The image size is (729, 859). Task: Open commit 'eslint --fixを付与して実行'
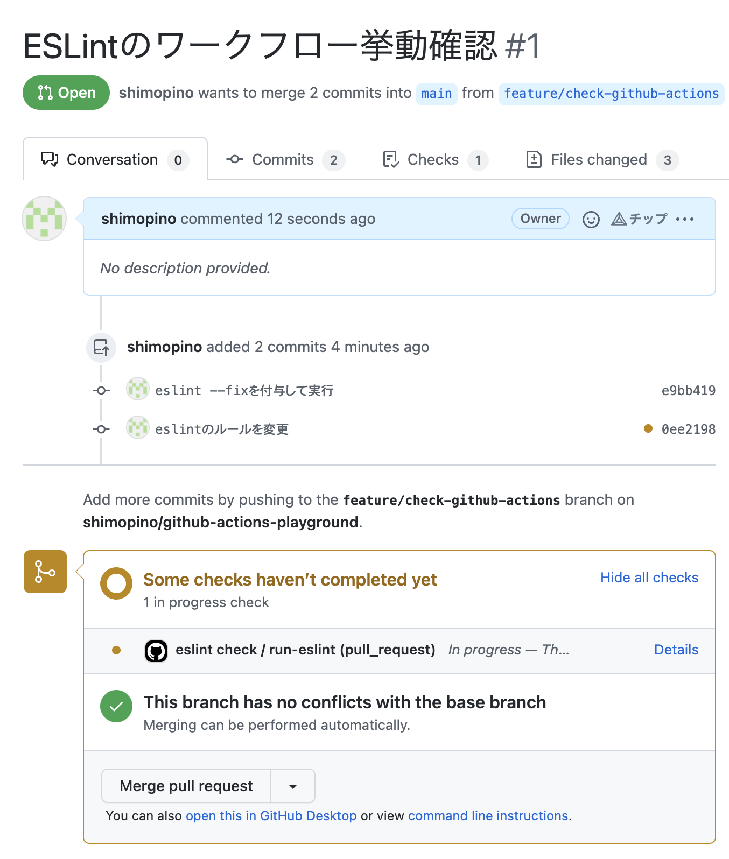click(x=244, y=390)
